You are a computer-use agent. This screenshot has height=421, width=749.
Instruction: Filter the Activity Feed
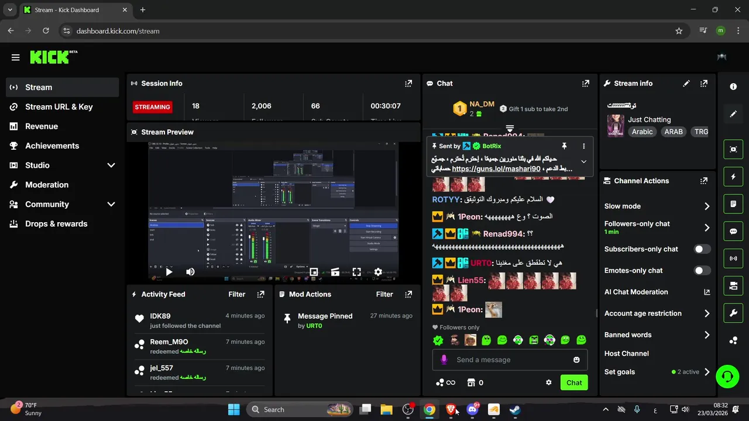(237, 295)
